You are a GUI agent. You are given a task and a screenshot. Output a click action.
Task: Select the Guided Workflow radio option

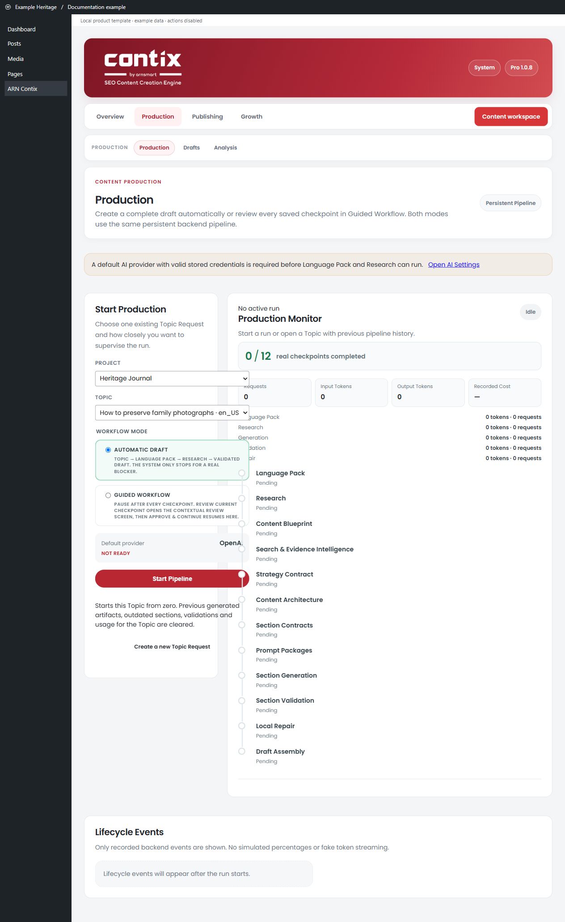[x=108, y=495]
